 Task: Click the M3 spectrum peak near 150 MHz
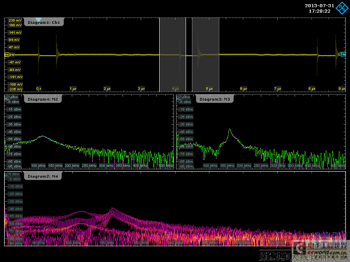pos(230,130)
